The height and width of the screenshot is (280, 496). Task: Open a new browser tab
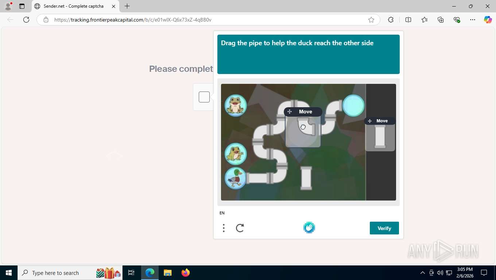127,6
